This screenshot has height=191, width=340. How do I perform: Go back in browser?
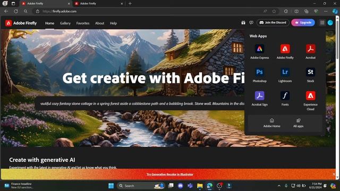(6, 11)
